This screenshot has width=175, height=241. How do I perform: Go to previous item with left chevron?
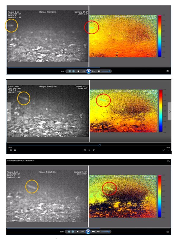(x=9, y=111)
